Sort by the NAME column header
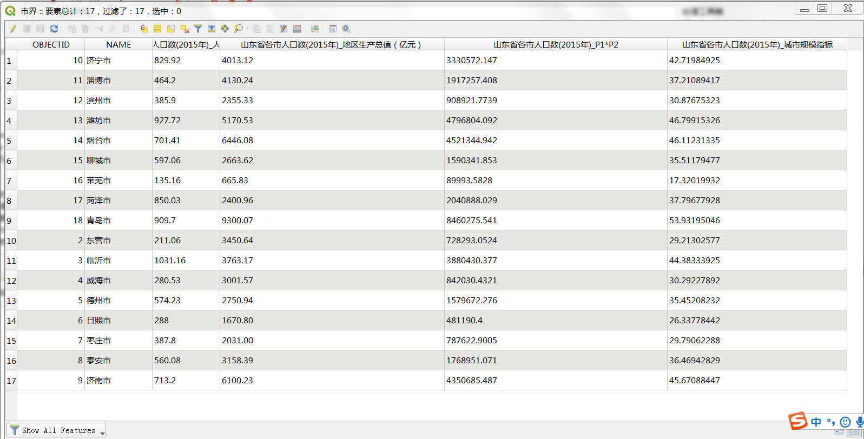The image size is (864, 439). click(x=118, y=44)
